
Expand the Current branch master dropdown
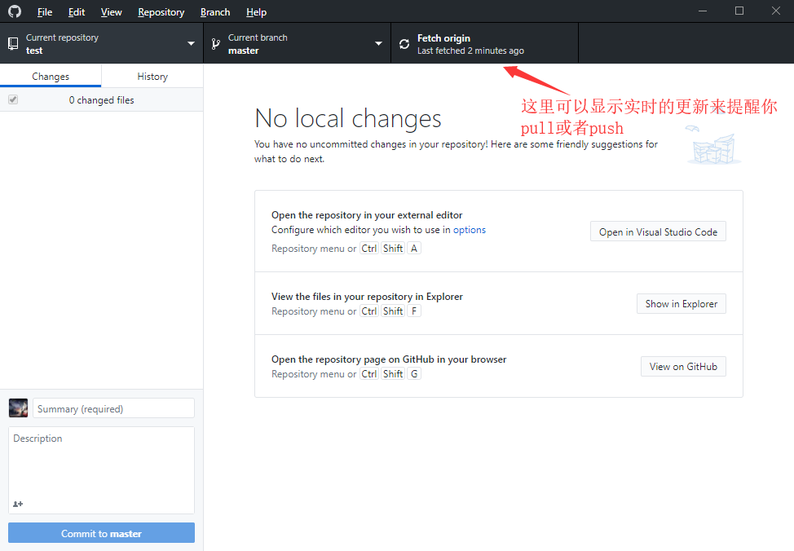(x=297, y=43)
